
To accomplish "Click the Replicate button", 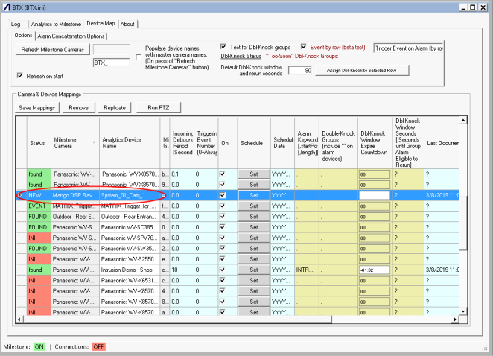I will point(115,108).
